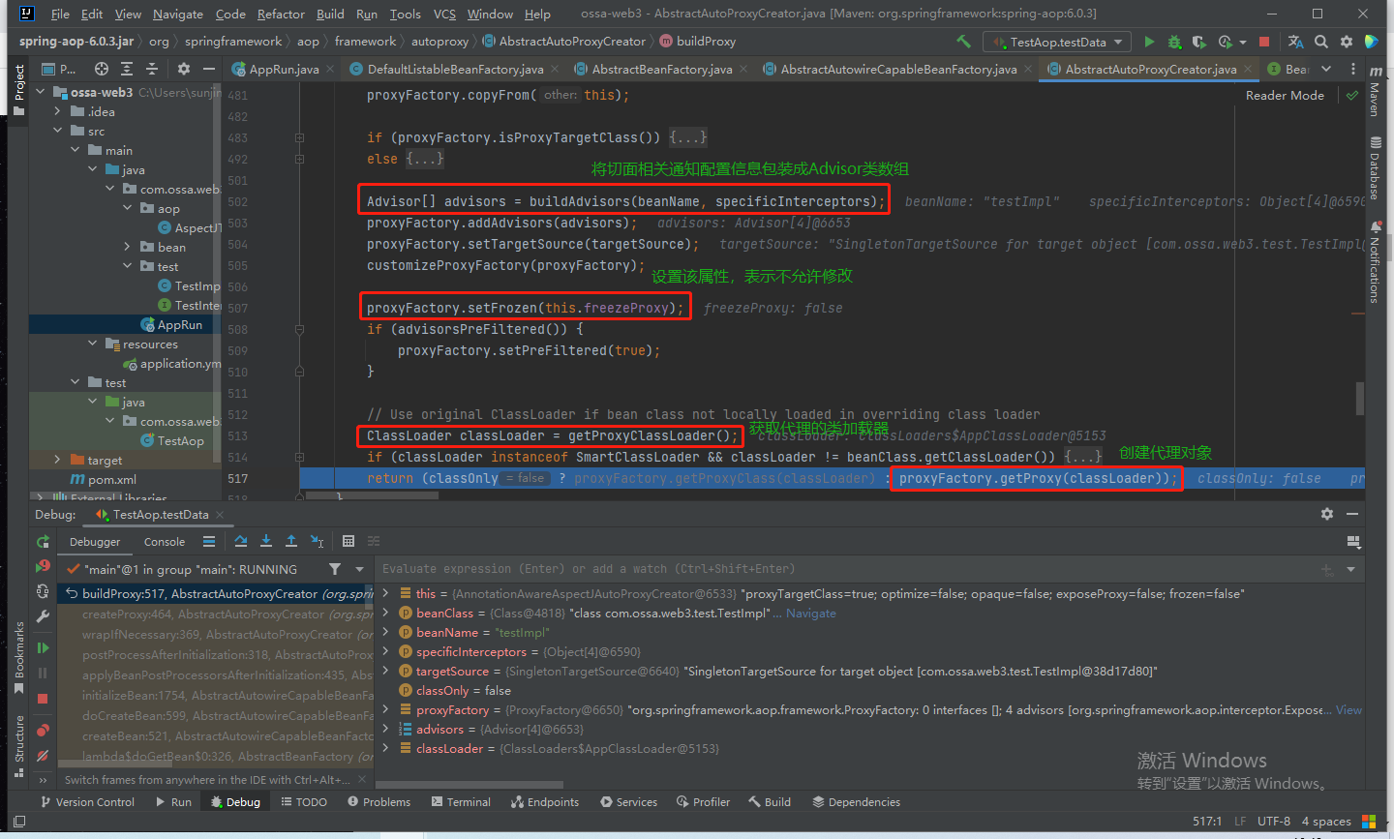
Task: Open View Breakpoints icon in debug sidebar
Action: [43, 731]
